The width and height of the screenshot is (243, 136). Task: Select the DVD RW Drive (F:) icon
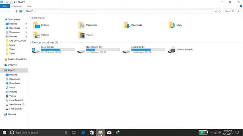coord(172,50)
